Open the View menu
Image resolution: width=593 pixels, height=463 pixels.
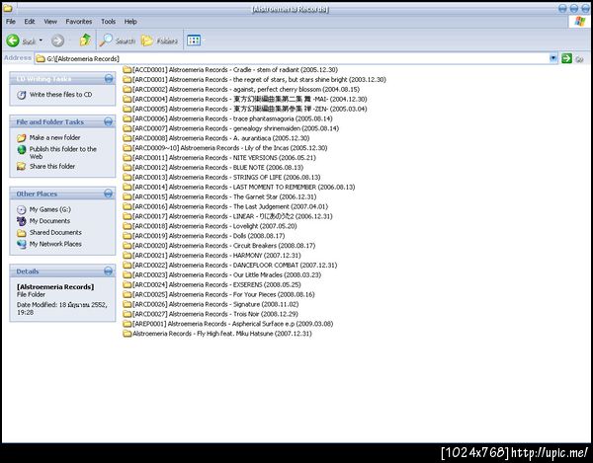pyautogui.click(x=50, y=22)
